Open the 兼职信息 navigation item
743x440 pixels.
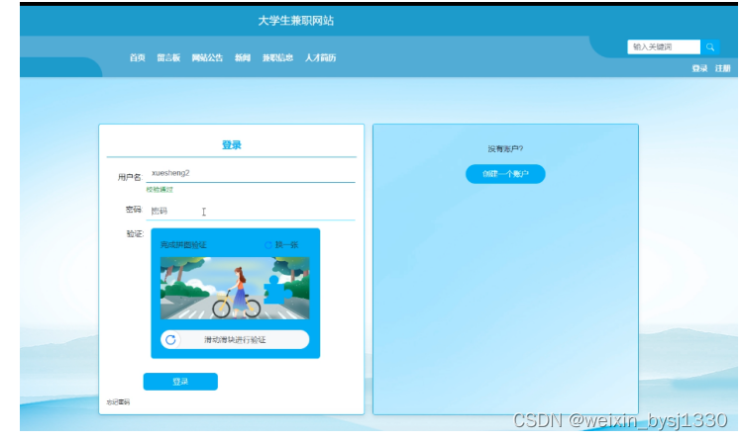[277, 57]
